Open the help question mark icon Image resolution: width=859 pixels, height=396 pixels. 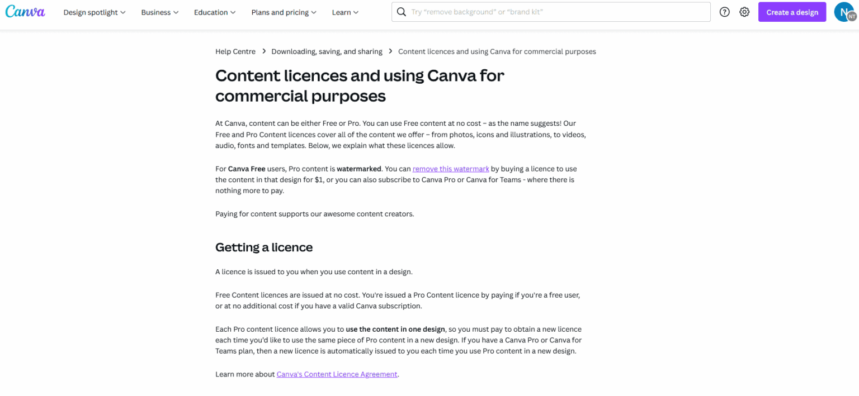(x=724, y=11)
